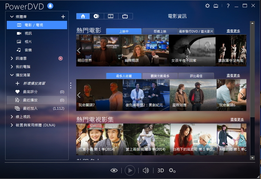Open the 誰說軍中沒有鬼 thumbnail
This screenshot has height=179, width=261.
pyautogui.click(x=231, y=50)
